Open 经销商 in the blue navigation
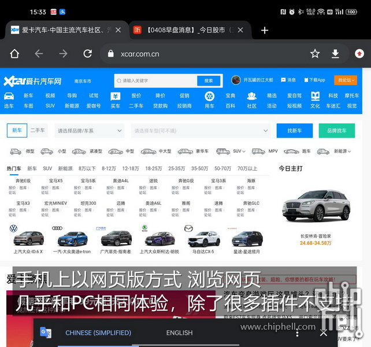 pyautogui.click(x=184, y=106)
